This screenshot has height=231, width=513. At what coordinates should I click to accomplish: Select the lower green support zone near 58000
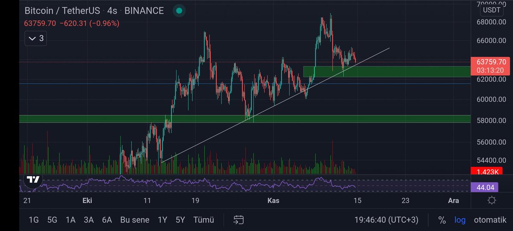(245, 118)
